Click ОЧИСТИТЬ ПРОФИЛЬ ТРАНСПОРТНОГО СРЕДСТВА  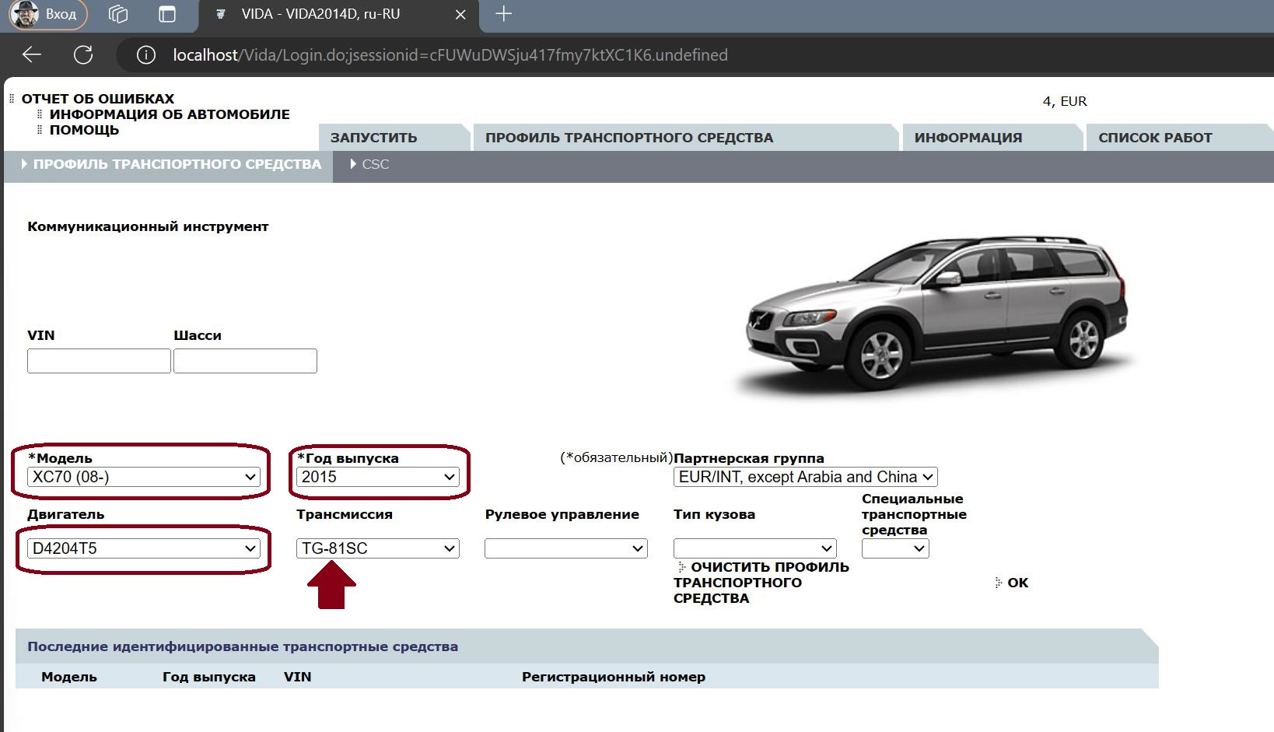point(761,583)
